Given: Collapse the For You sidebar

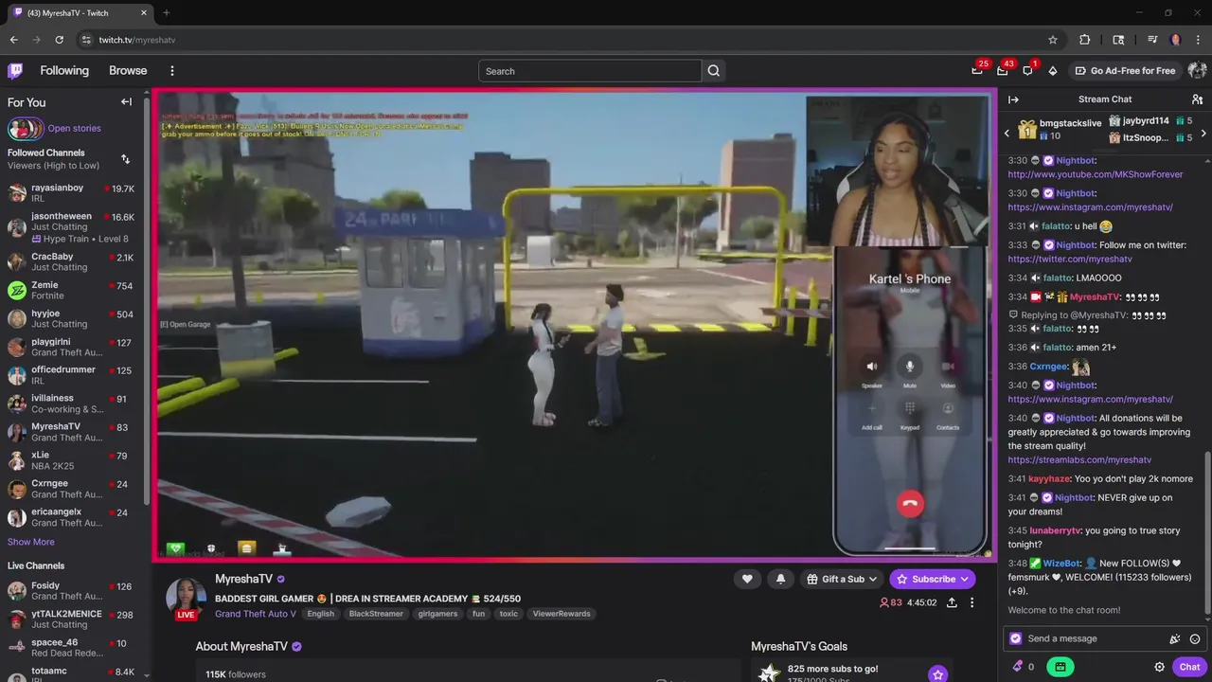Looking at the screenshot, I should pos(126,101).
